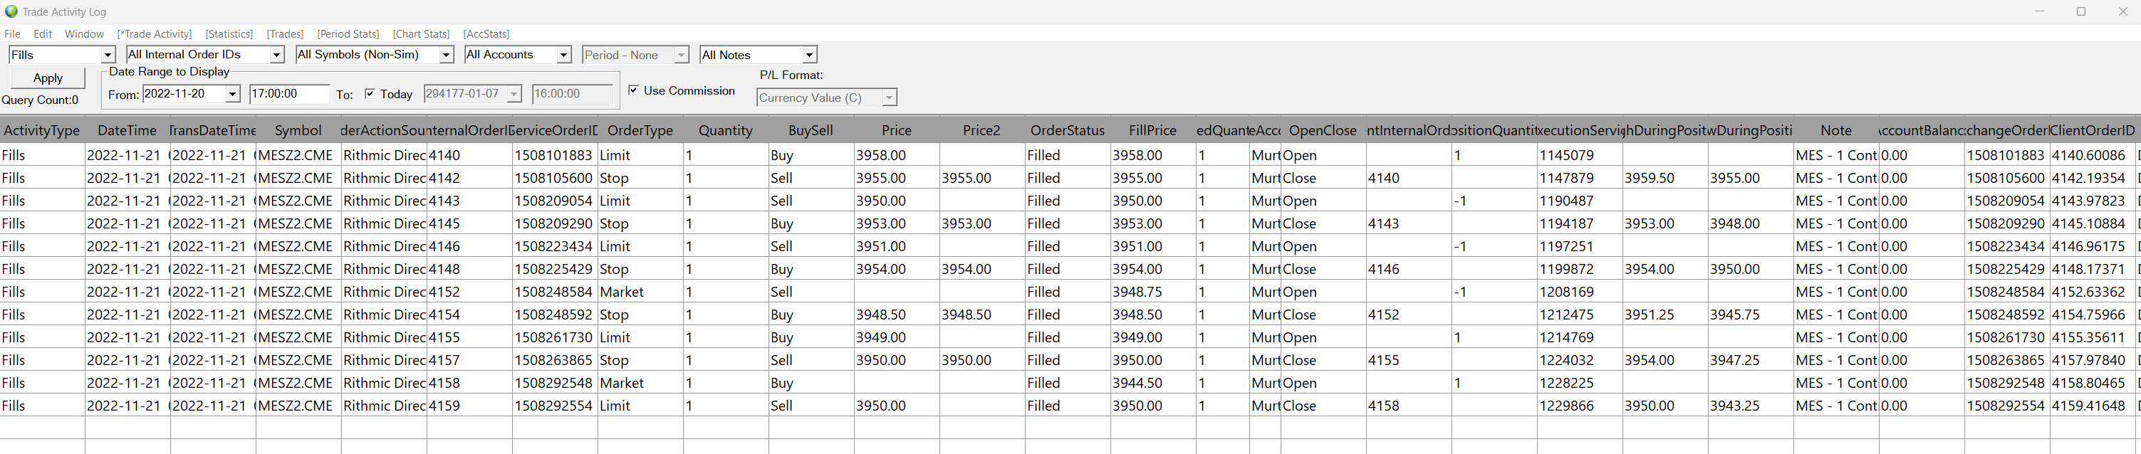
Task: Sort by the FillPrice column header
Action: click(x=1152, y=130)
